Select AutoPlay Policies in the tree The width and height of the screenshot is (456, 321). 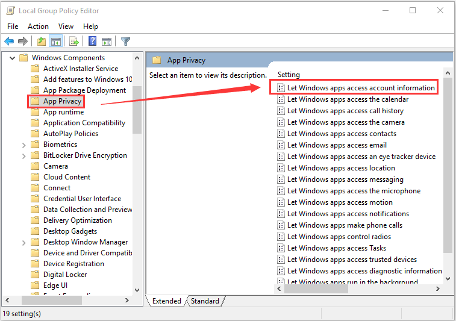70,134
